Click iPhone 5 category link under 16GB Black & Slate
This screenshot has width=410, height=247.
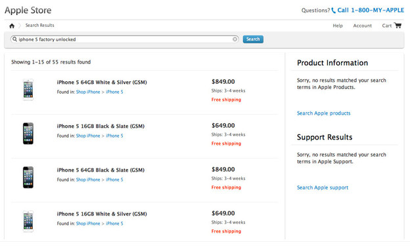(x=114, y=136)
